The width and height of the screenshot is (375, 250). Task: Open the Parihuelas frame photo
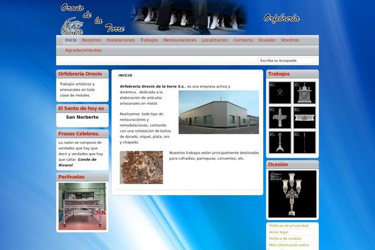(82, 206)
